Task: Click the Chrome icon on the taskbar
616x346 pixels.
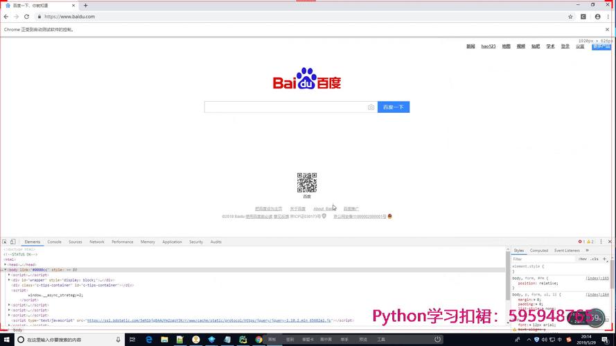Action: tap(258, 340)
